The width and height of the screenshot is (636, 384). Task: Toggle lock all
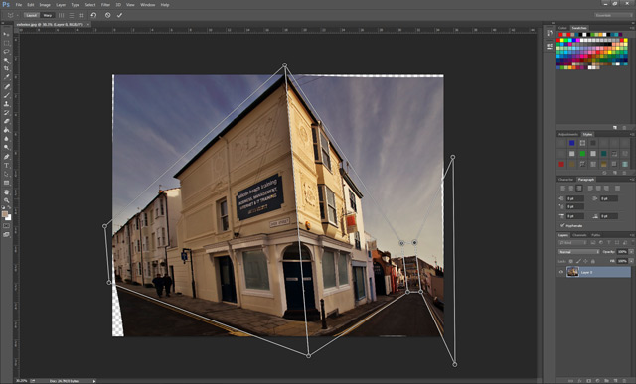point(592,261)
